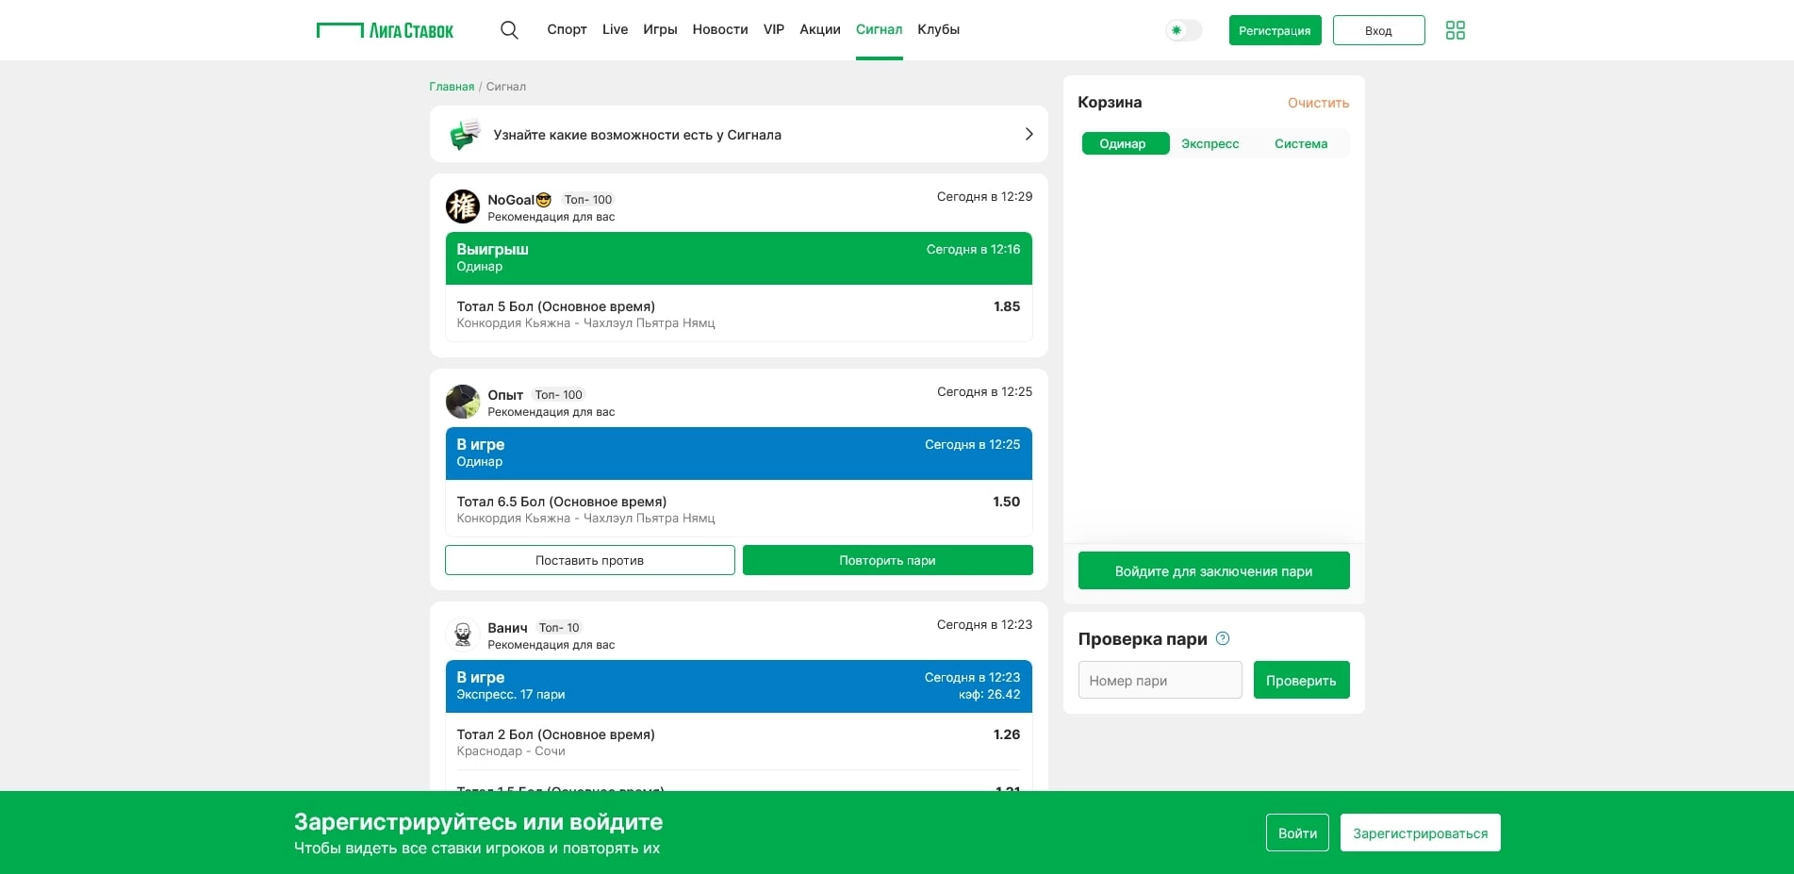
Task: Focus the Номер пари input field
Action: click(x=1160, y=680)
